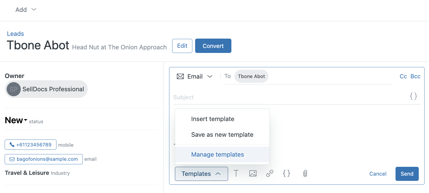Add a hyperlink with the link icon
This screenshot has height=193, width=429.
[x=270, y=173]
